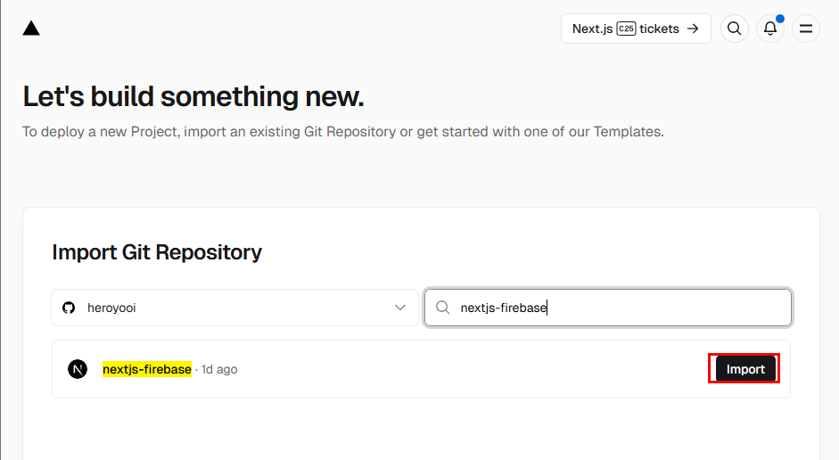Click the blue notification dot badge
Screen dimensions: 839x460
click(x=780, y=18)
